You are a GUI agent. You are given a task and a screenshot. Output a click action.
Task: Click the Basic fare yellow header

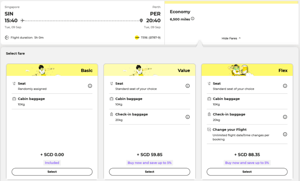[52, 70]
